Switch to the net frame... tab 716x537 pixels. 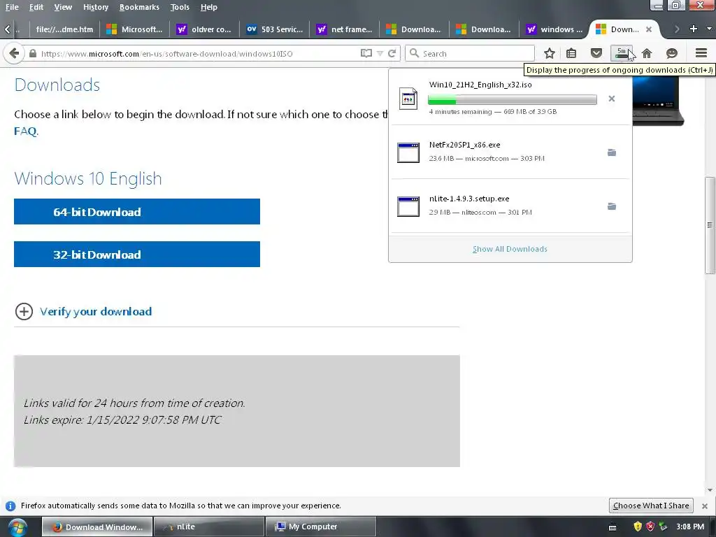pyautogui.click(x=344, y=29)
